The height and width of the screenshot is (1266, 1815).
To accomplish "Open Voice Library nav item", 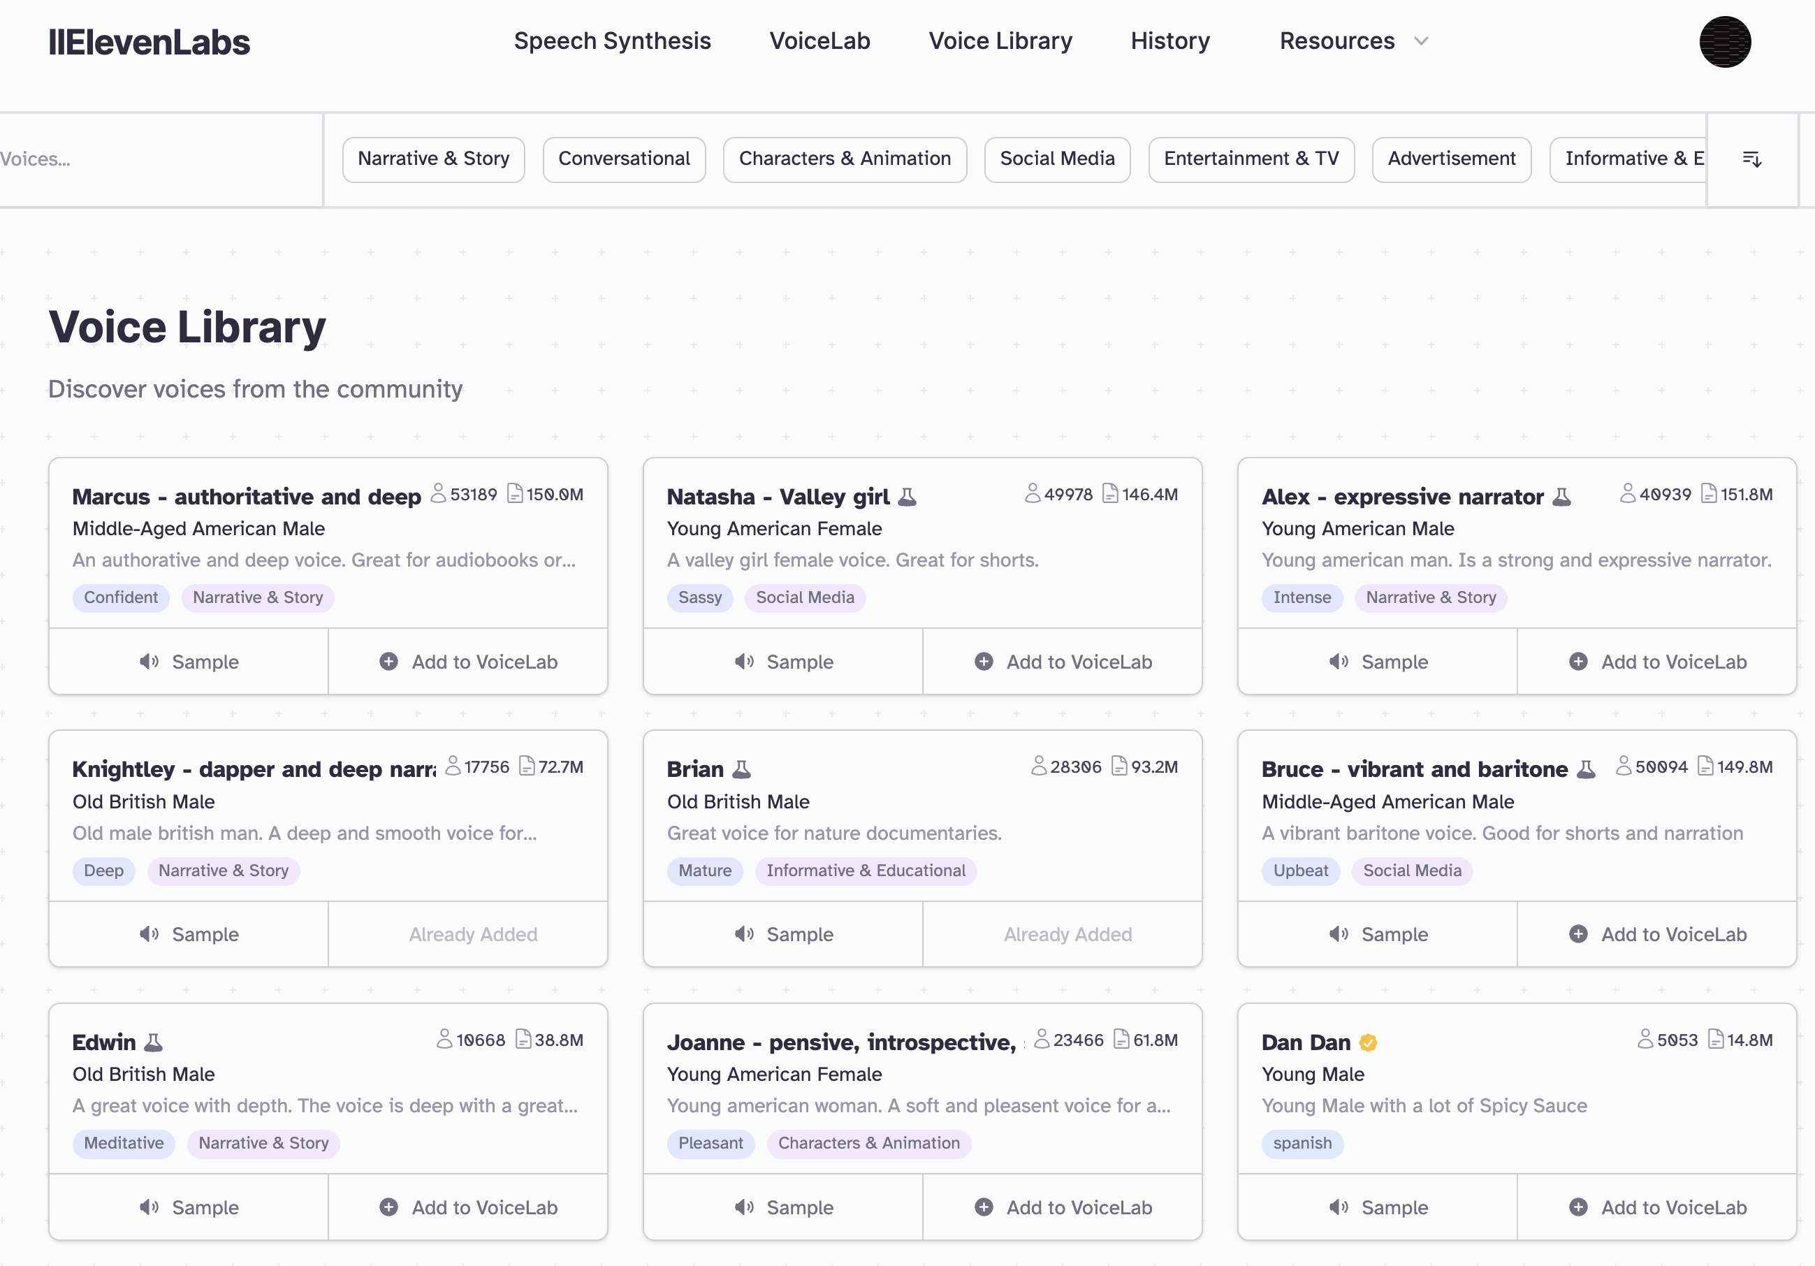I will pyautogui.click(x=1000, y=41).
